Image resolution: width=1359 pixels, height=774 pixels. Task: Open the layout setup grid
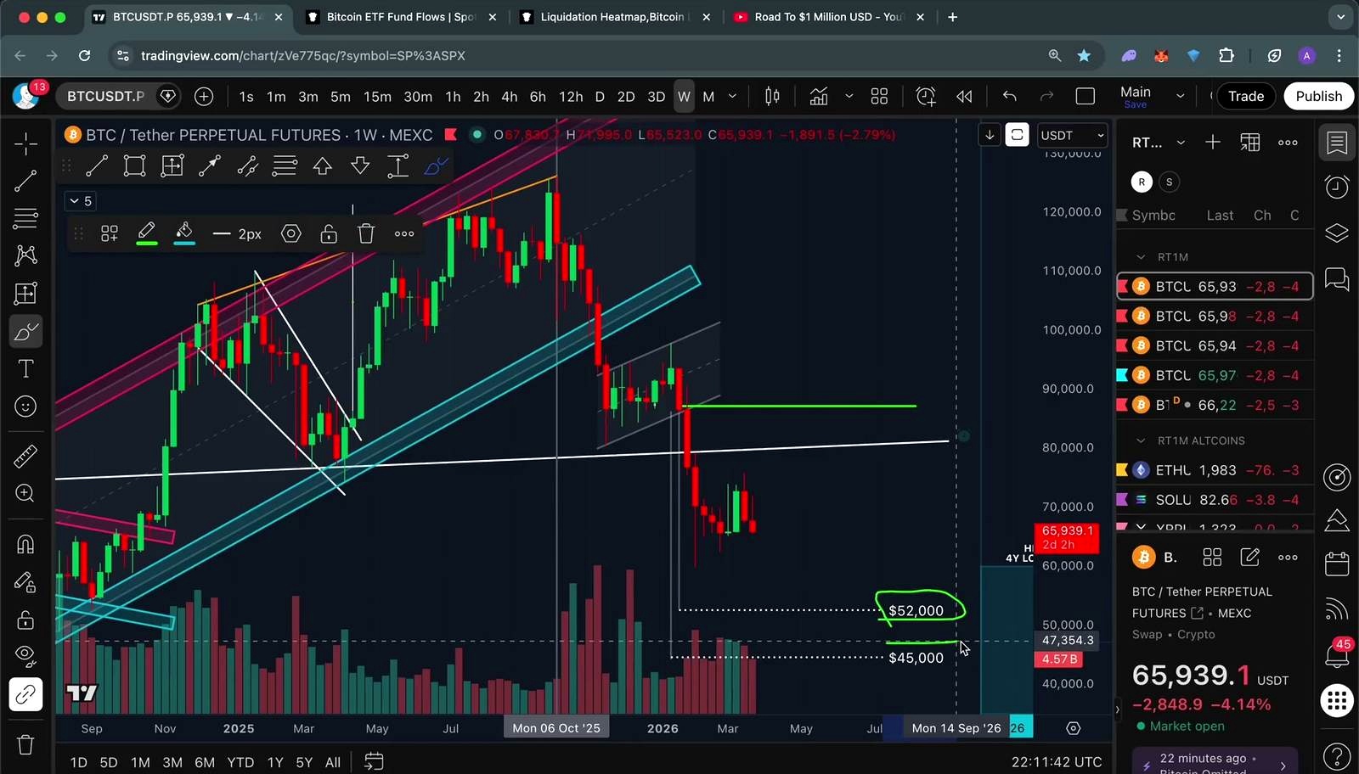pyautogui.click(x=879, y=97)
